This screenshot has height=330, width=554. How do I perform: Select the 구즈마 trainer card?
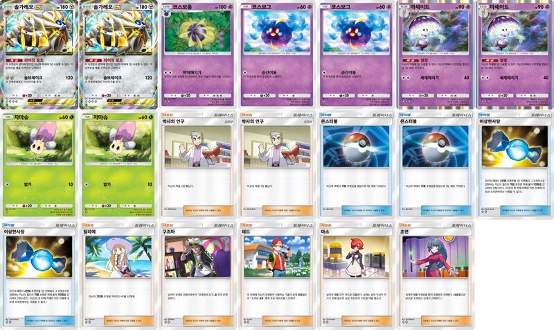tap(197, 275)
